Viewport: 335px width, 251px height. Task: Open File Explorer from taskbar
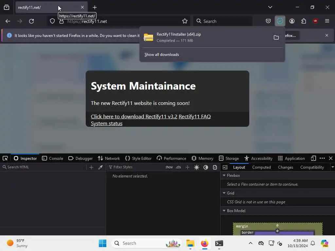click(190, 243)
